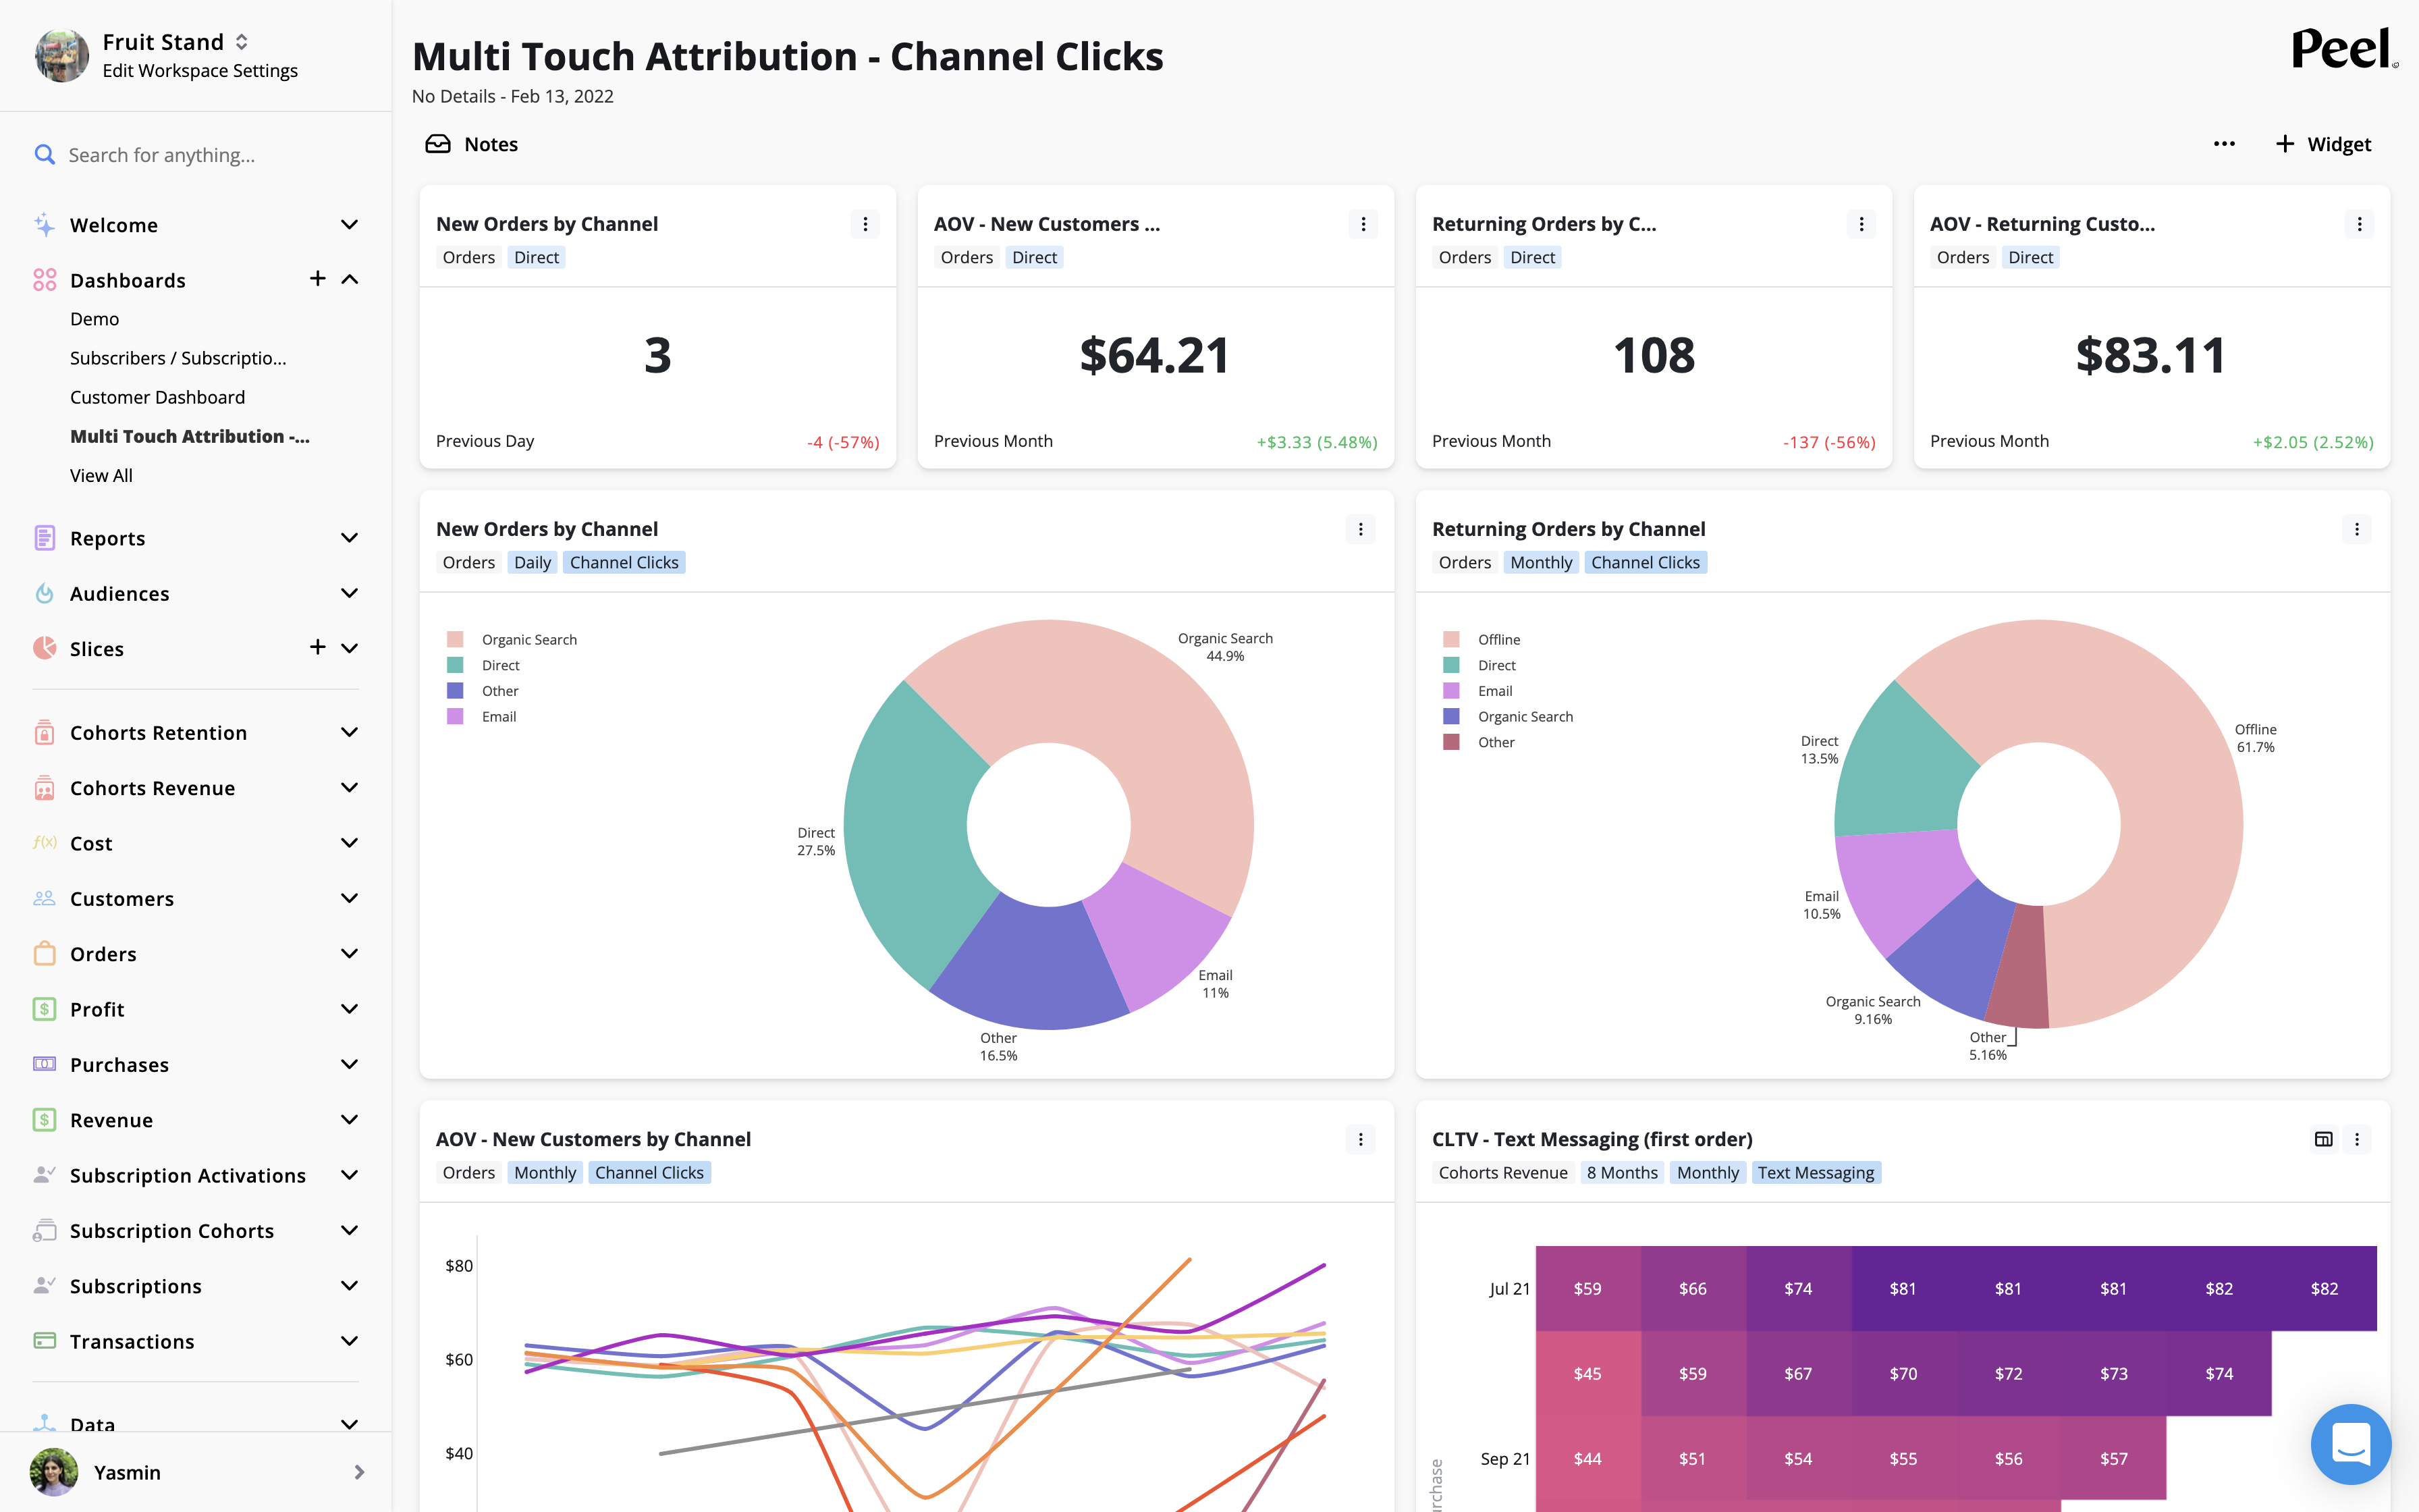Click the Direct color swatch in New Orders legend
This screenshot has width=2419, height=1512.
coord(455,665)
